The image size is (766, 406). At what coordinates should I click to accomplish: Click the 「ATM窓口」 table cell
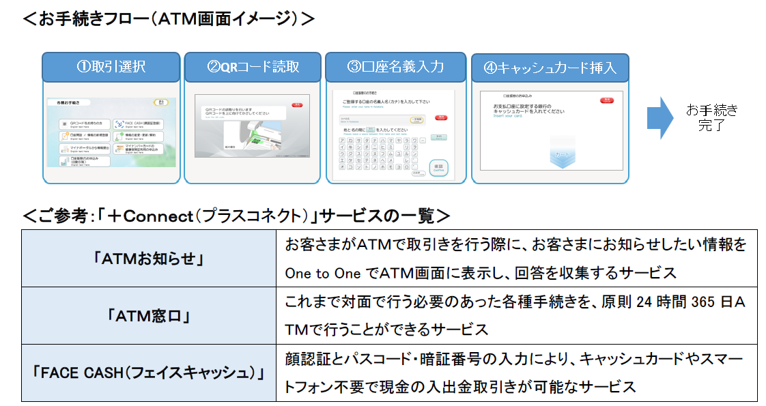148,315
